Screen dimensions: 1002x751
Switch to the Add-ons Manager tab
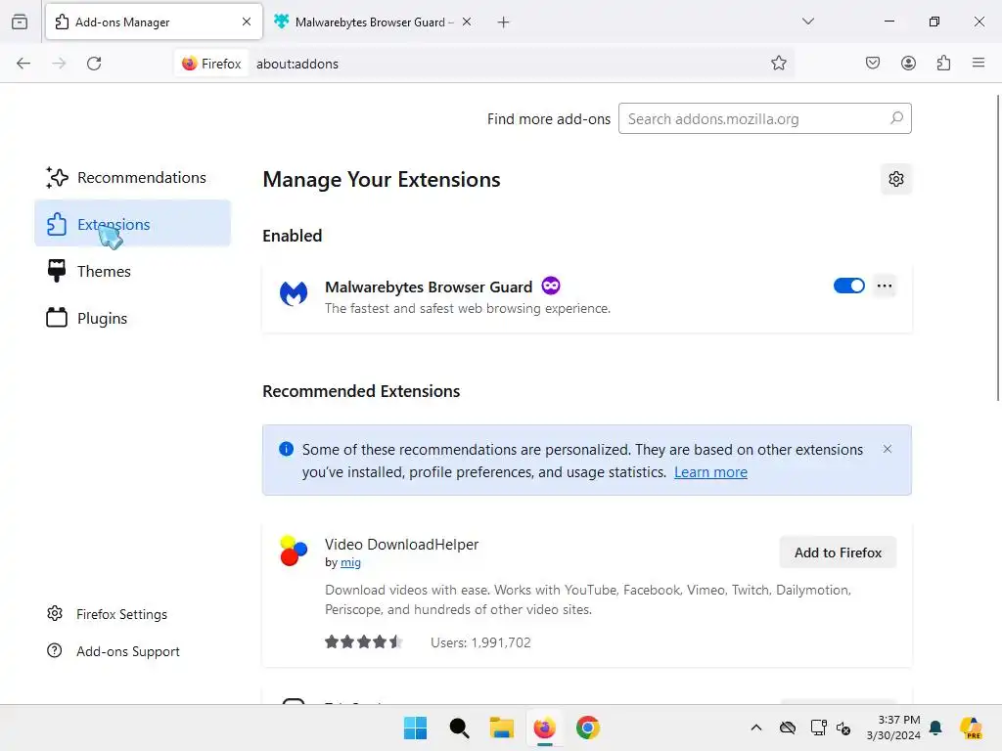(x=154, y=22)
